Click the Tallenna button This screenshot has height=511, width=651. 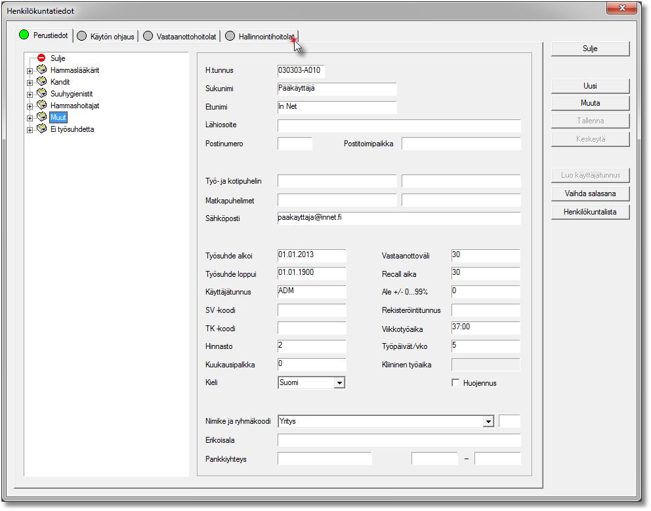[x=590, y=121]
